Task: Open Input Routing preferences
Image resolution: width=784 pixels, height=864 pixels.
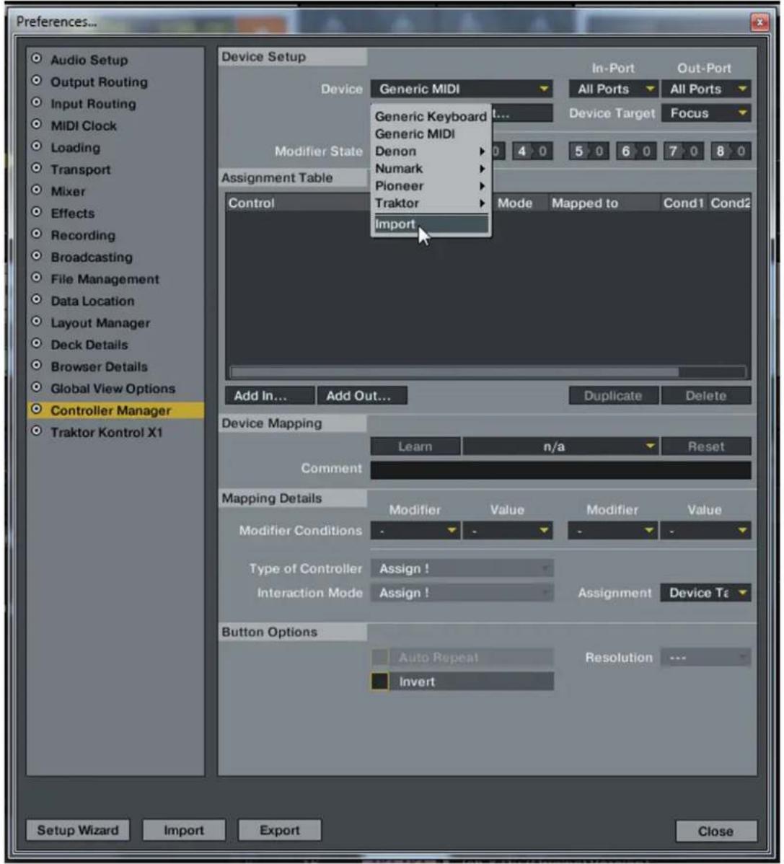Action: (x=93, y=104)
